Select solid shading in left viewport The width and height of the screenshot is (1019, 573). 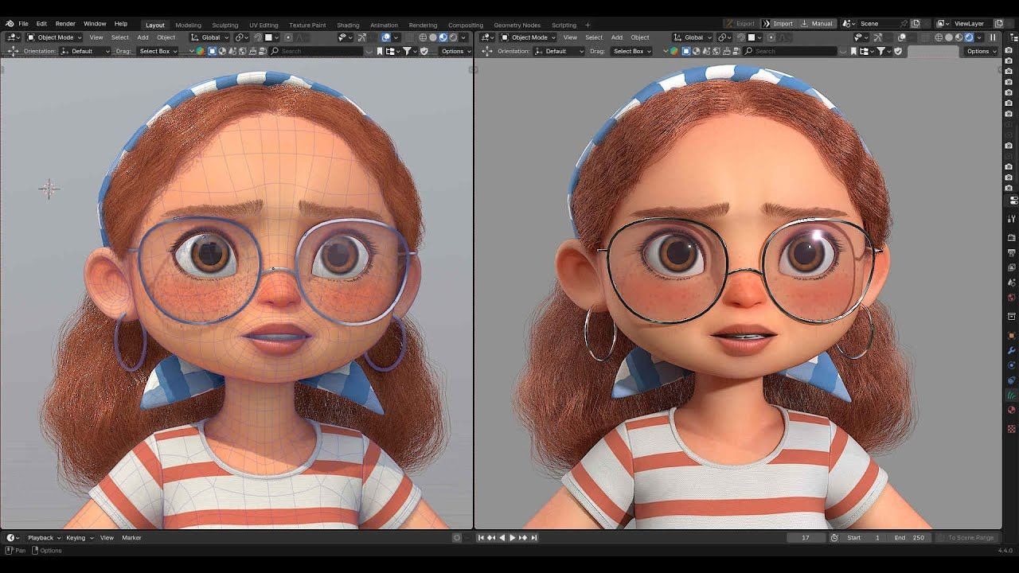pyautogui.click(x=433, y=37)
